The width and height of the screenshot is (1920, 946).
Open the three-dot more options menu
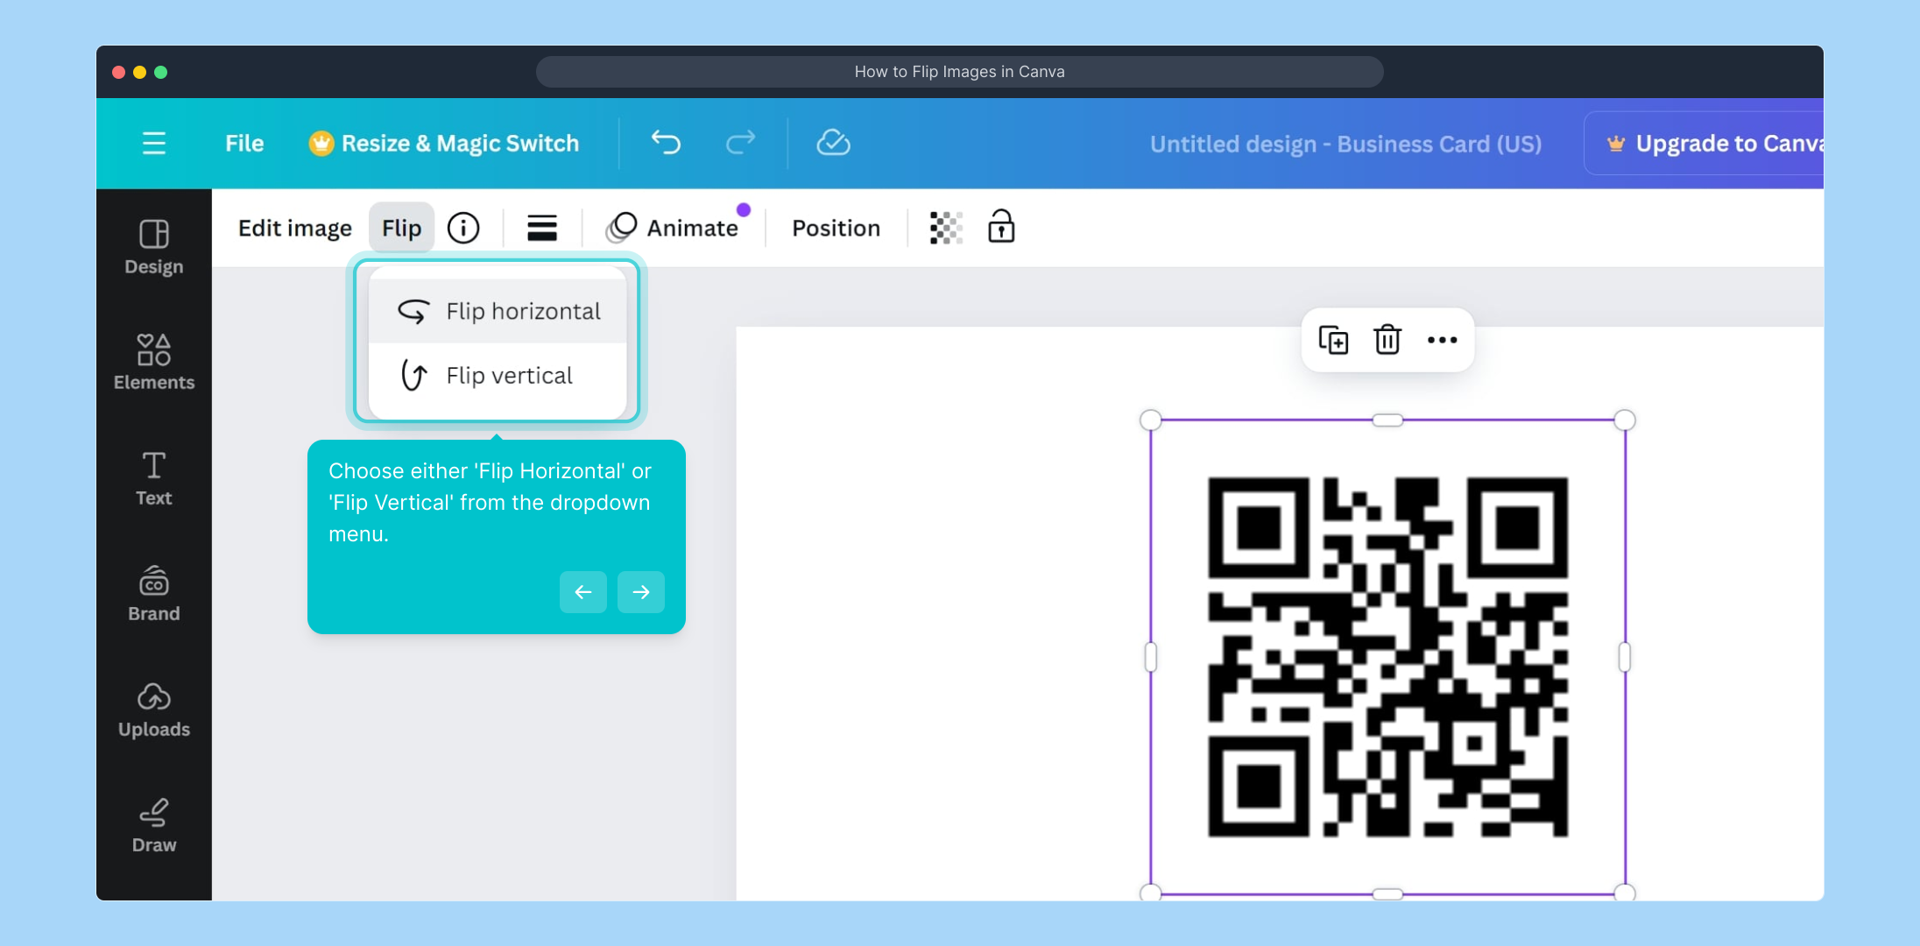(1442, 340)
